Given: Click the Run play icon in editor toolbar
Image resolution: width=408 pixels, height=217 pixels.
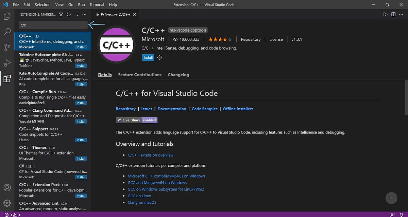Looking at the screenshot, I should (385, 14).
